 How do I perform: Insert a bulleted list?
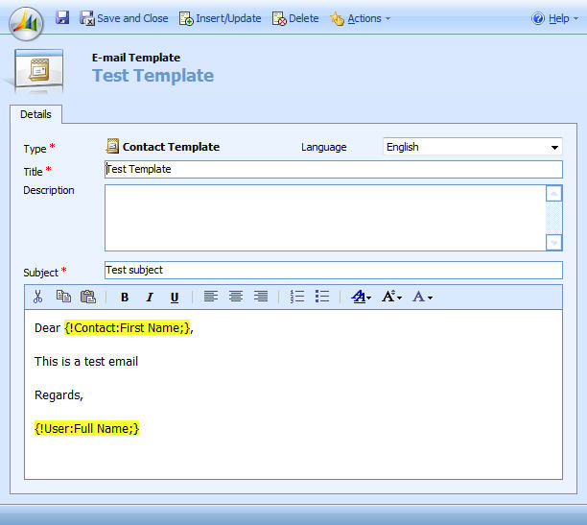(322, 297)
